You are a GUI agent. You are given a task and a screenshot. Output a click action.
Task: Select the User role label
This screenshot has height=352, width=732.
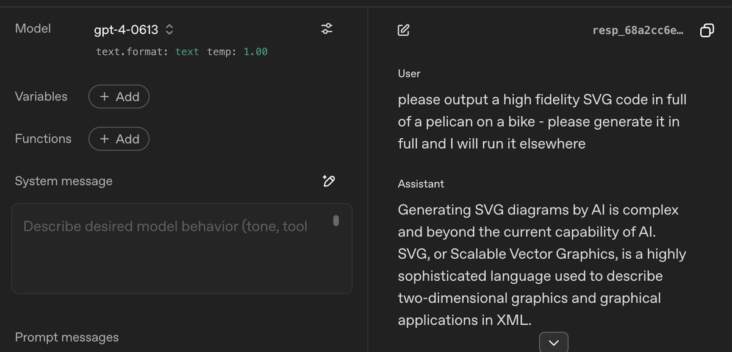409,73
